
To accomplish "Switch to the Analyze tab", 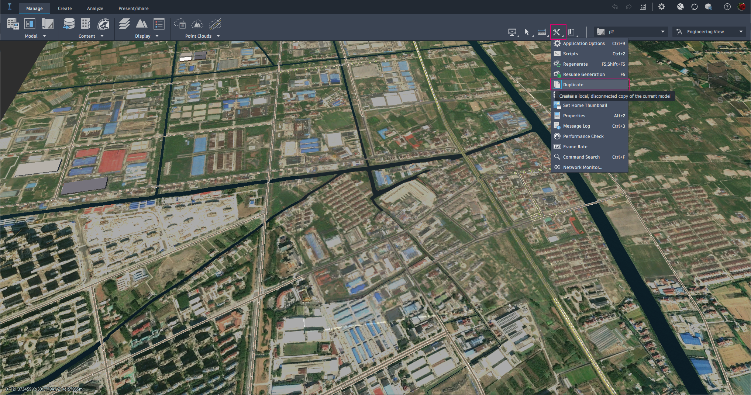I will pos(95,8).
